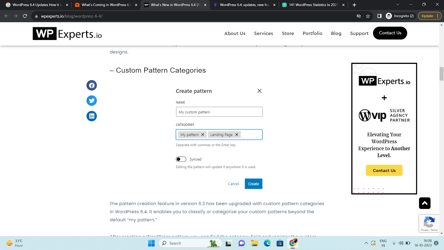Share the article on Facebook
Screen dimensions: 444x250
92,85
